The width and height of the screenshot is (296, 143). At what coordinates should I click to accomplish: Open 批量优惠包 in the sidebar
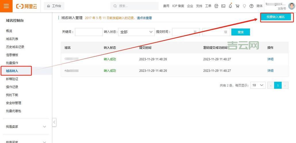tap(14, 111)
